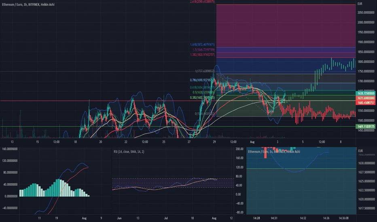Click the red 1600.45080757 price tag
This screenshot has height=222, width=377.
tap(365, 103)
